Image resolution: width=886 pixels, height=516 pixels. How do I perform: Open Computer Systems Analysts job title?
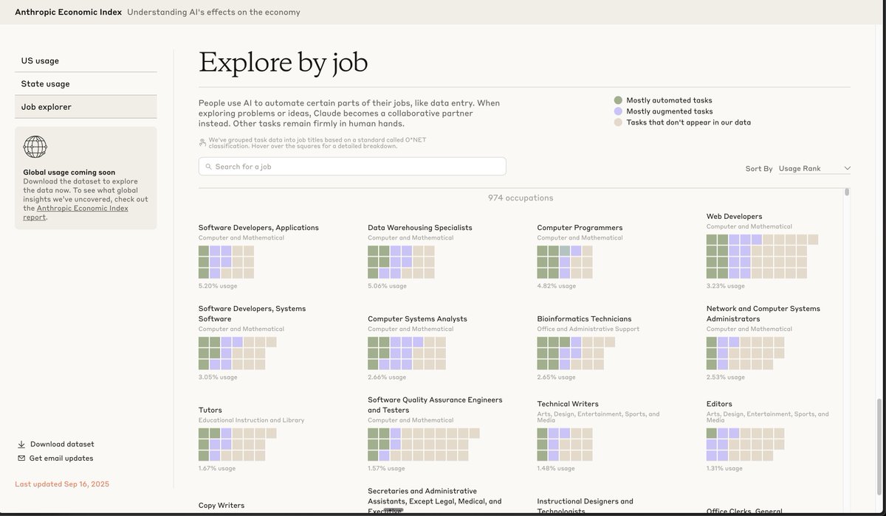[417, 319]
